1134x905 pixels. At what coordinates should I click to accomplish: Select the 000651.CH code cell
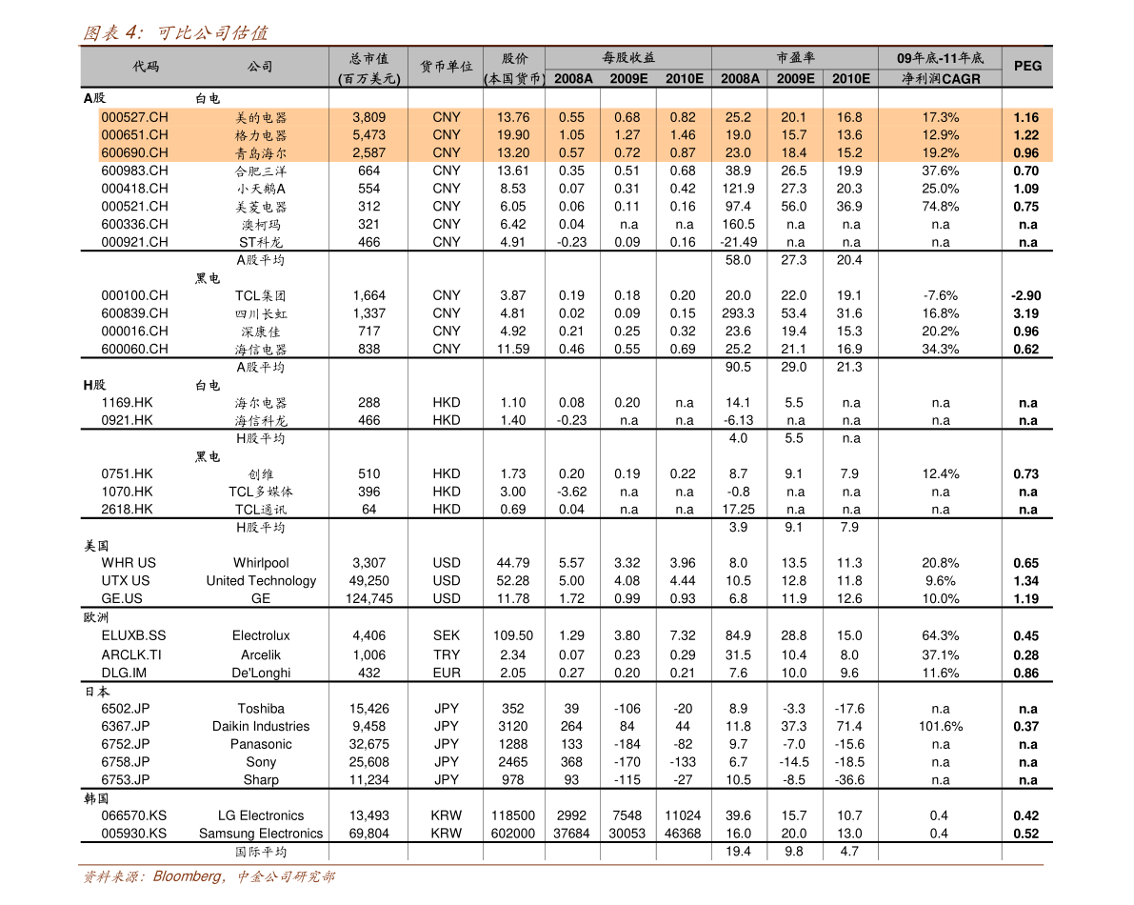tap(134, 135)
